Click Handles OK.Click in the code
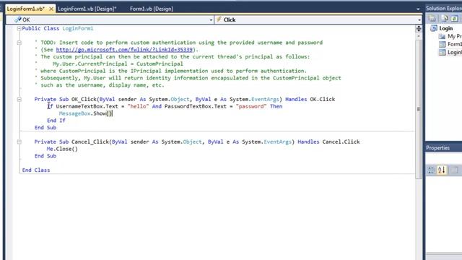 (310, 100)
